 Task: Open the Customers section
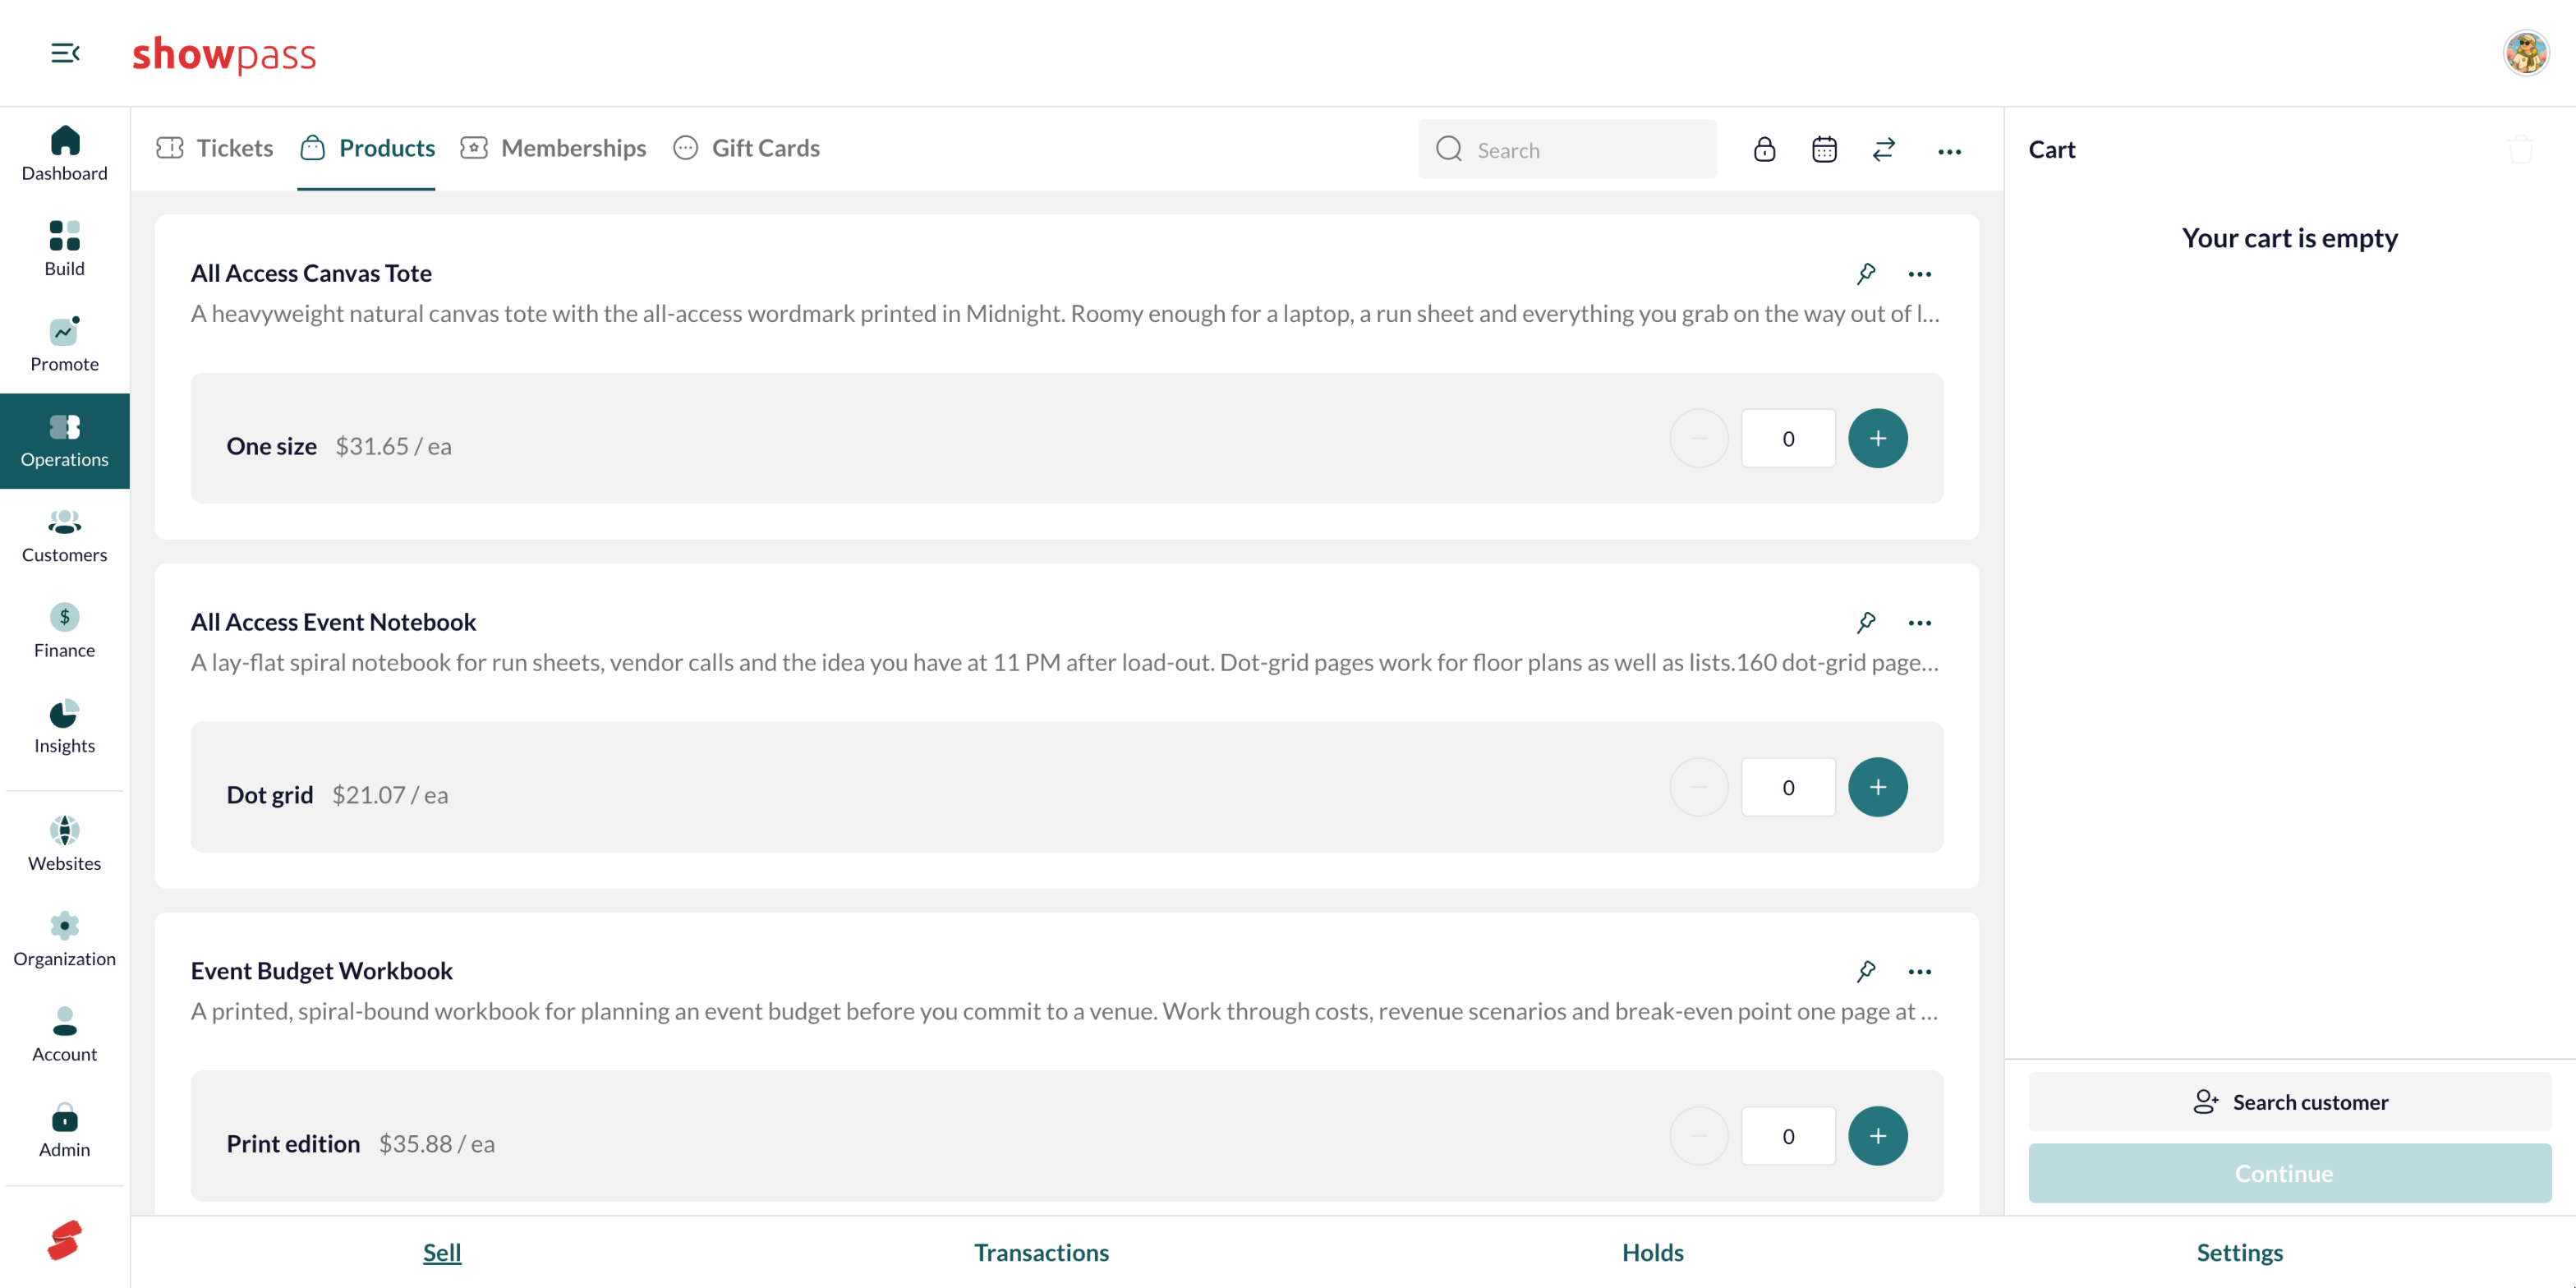[65, 536]
